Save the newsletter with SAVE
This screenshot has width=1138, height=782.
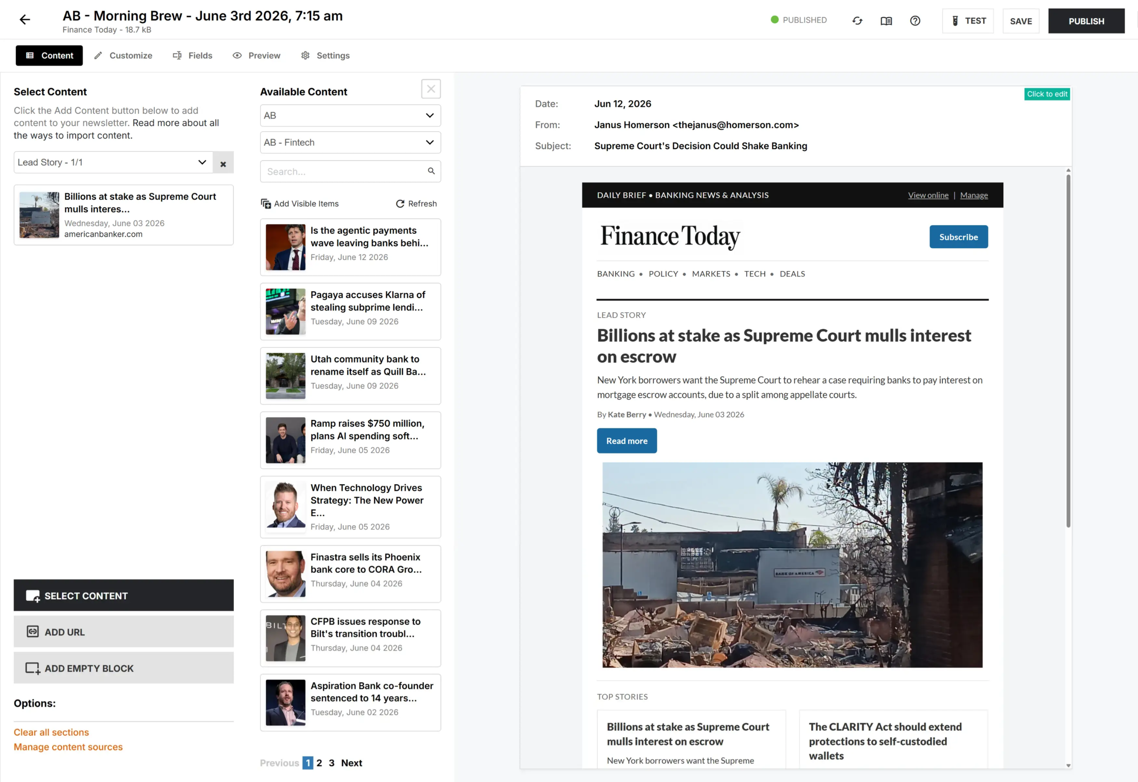pos(1021,21)
